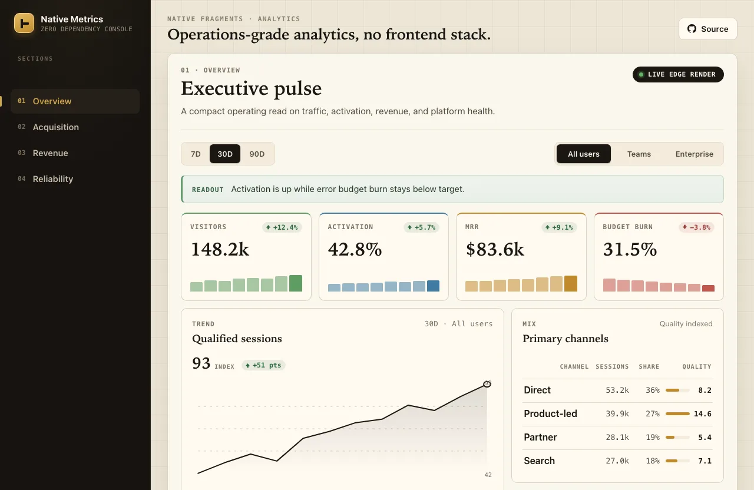The width and height of the screenshot is (754, 490).
Task: Click the 93 index value
Action: tap(201, 363)
